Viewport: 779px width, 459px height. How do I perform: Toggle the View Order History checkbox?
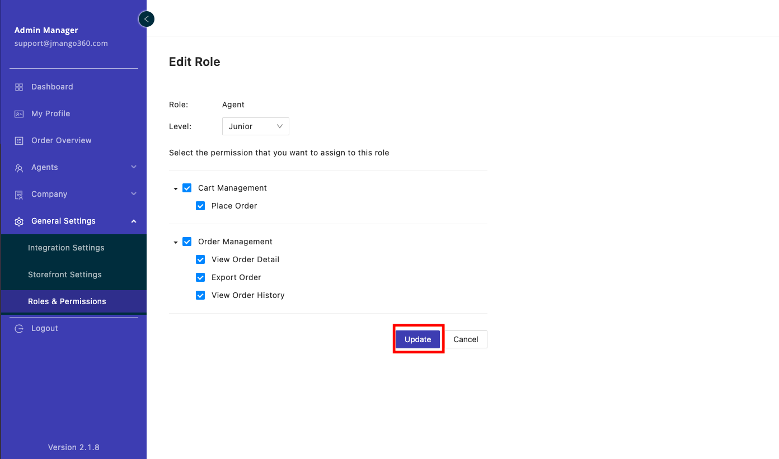coord(200,295)
